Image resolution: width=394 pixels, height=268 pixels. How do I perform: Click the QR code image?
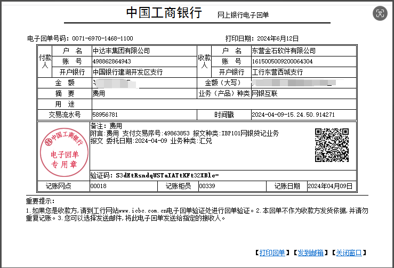pos(332,145)
